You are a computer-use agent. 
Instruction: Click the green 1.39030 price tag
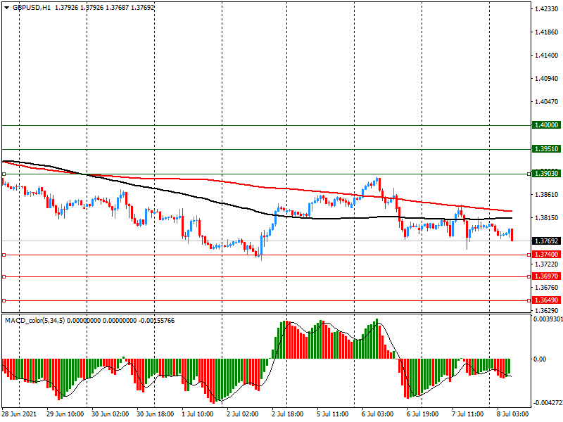546,173
